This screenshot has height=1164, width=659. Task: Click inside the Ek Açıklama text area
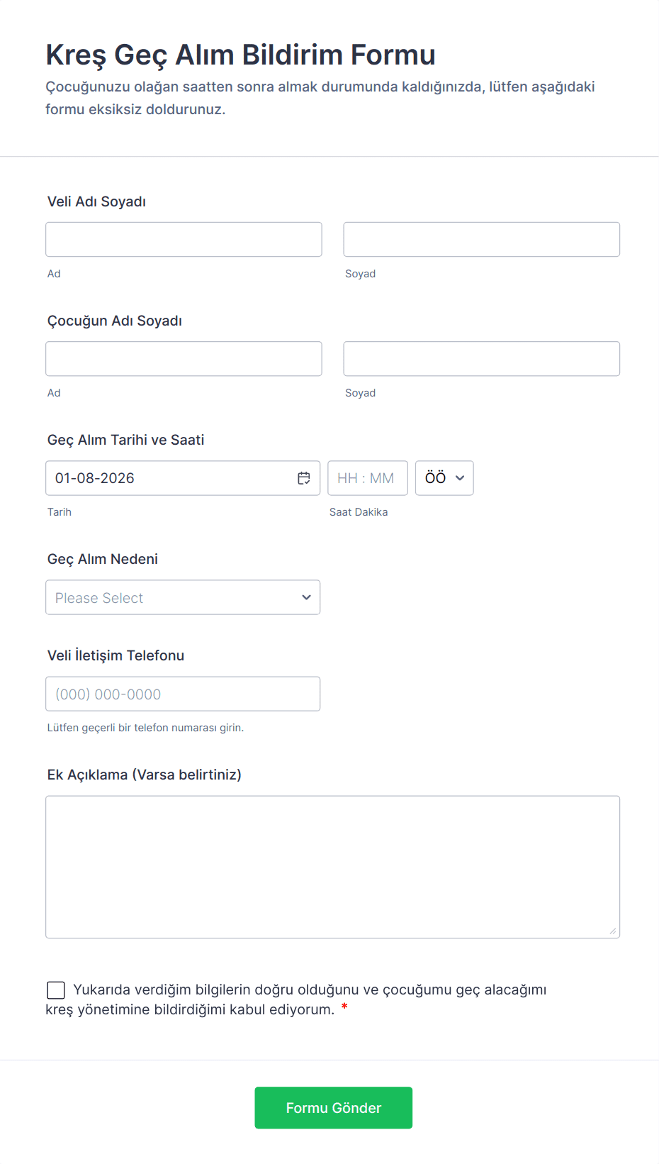[332, 866]
